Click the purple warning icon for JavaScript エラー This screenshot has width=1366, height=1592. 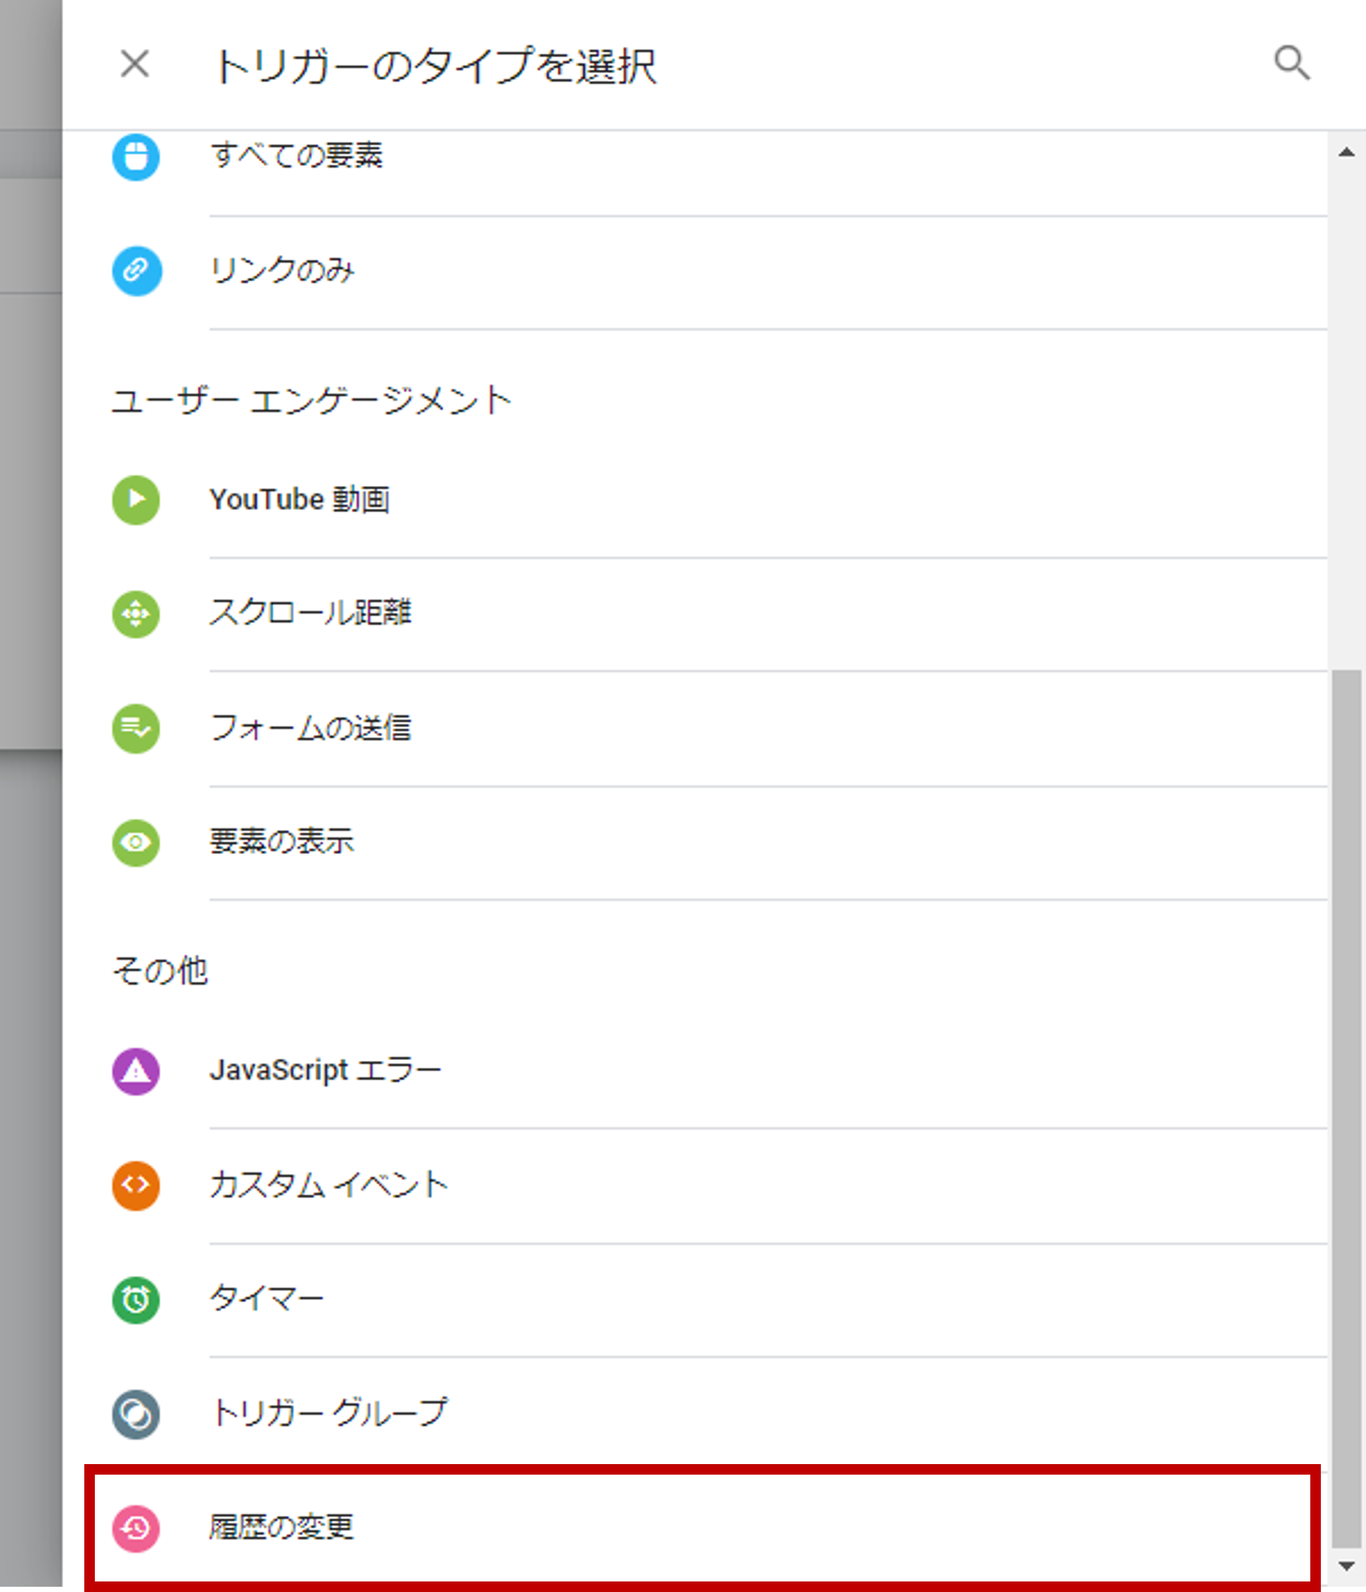[136, 1071]
